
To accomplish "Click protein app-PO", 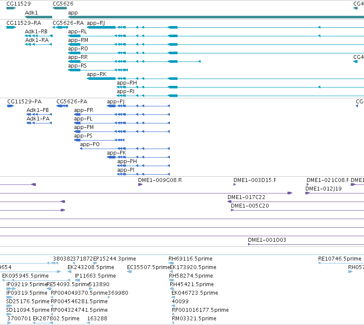I will point(125,149).
